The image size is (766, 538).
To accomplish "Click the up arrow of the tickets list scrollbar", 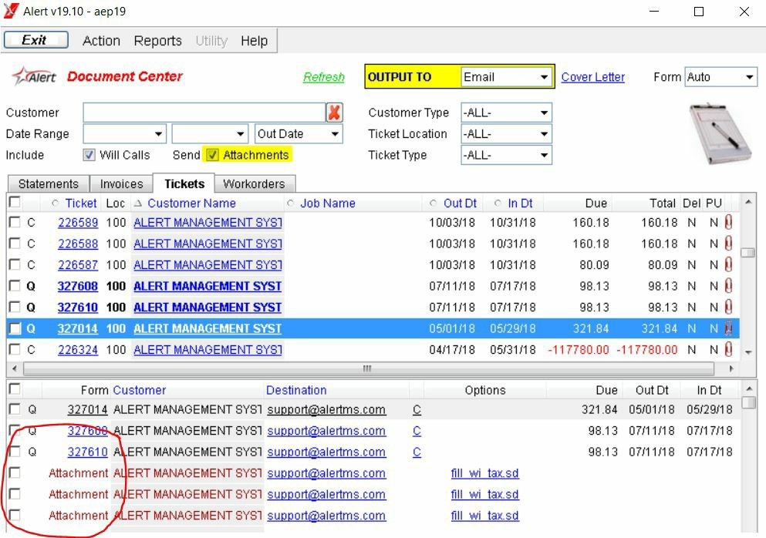I will (x=748, y=202).
